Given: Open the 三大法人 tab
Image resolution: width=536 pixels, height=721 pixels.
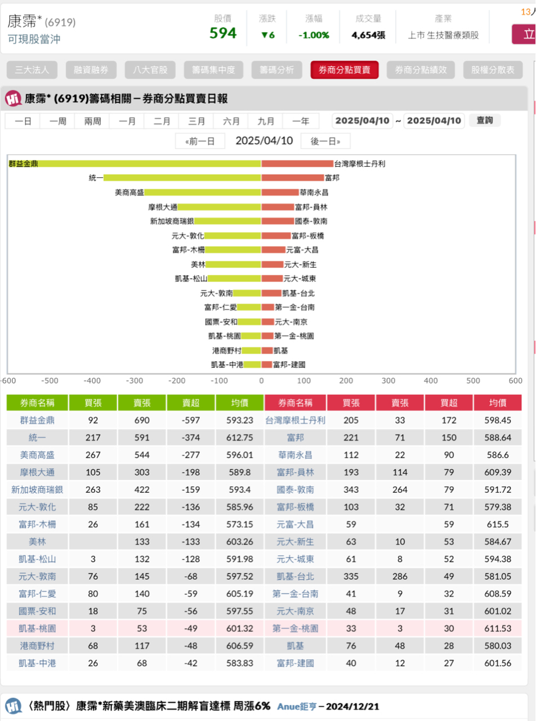Looking at the screenshot, I should [x=32, y=70].
